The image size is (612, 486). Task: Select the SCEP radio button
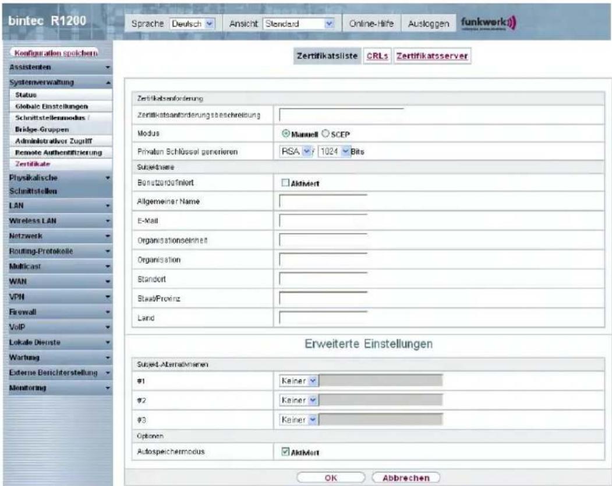point(325,134)
